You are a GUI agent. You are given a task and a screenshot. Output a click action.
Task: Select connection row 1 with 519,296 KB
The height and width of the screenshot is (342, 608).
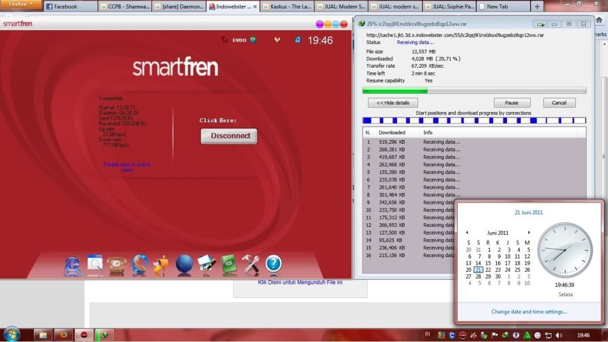tap(474, 142)
